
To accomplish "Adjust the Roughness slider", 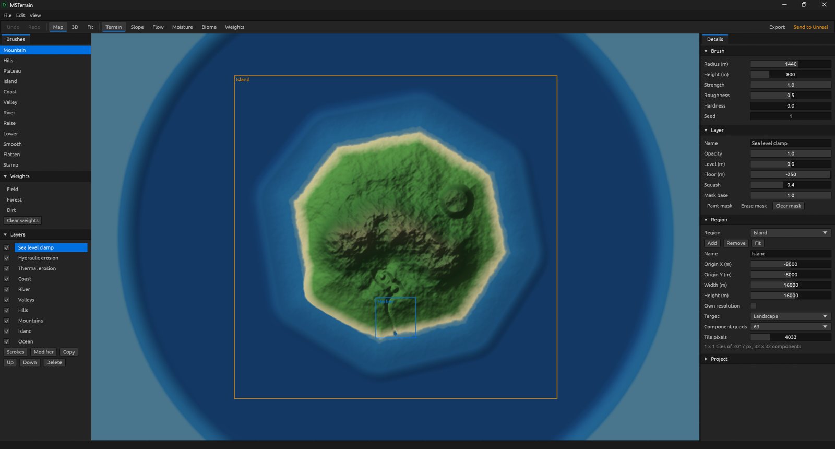I will click(x=791, y=96).
